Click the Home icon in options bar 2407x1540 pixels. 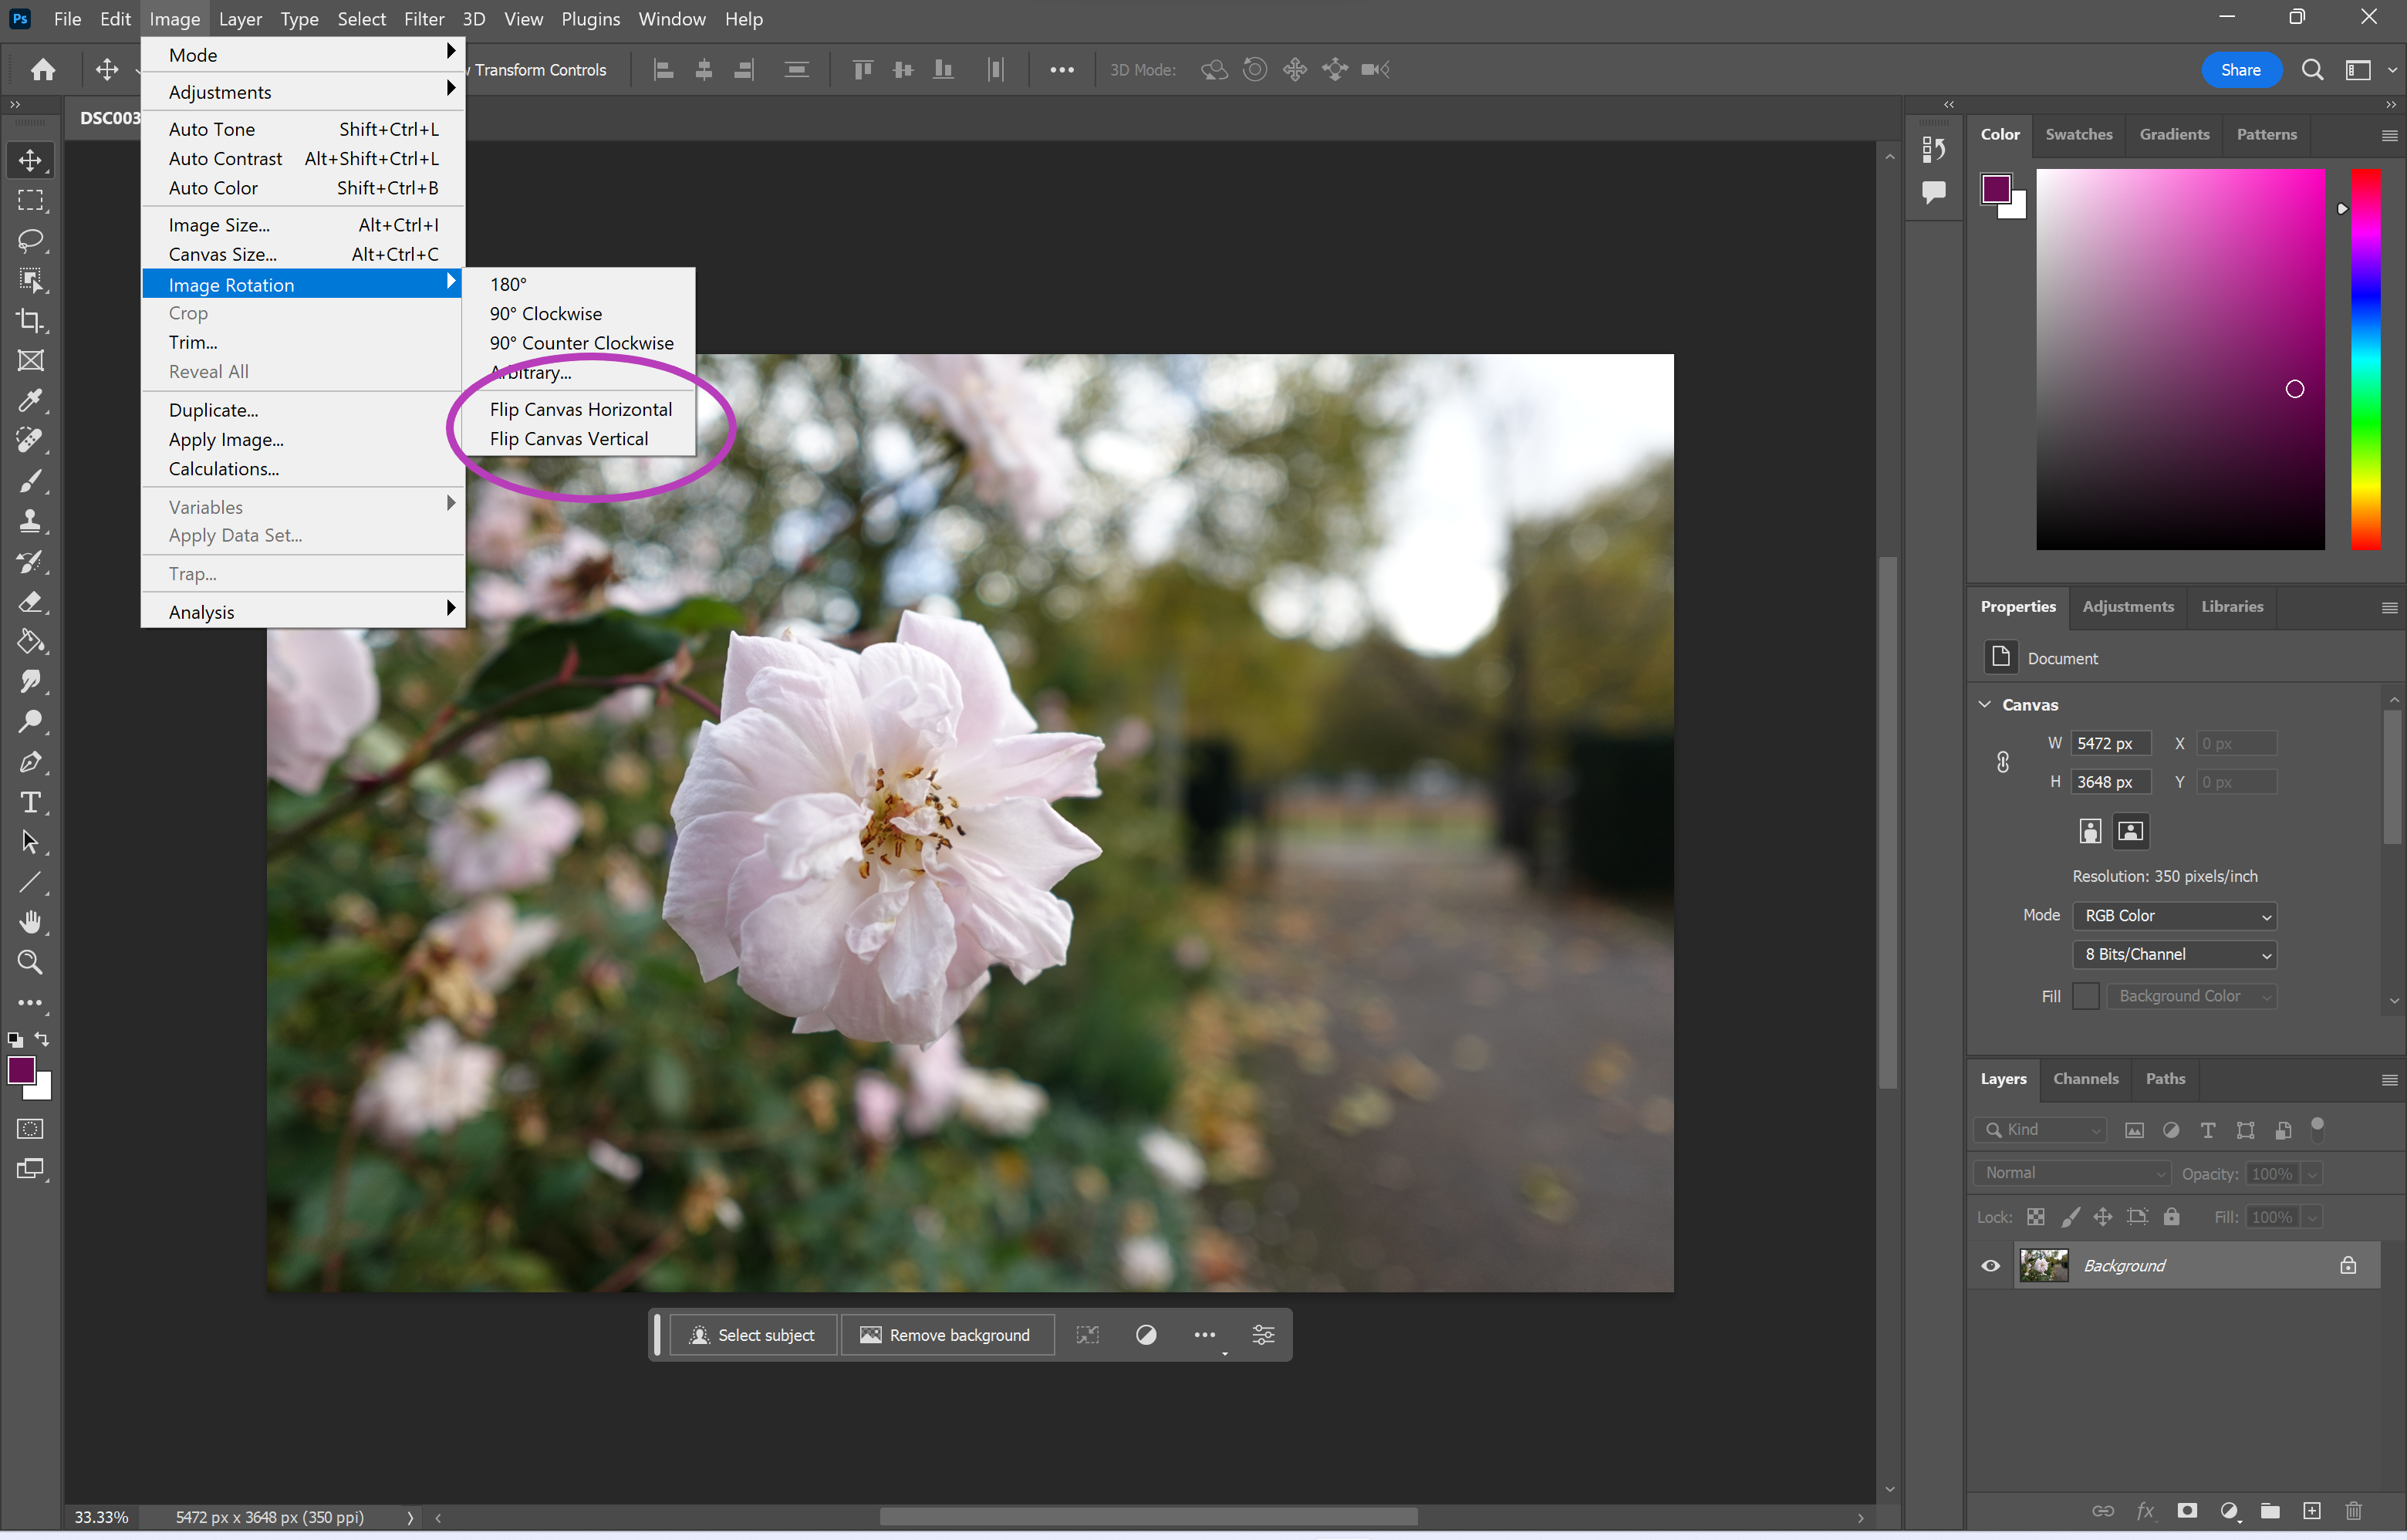[x=43, y=69]
